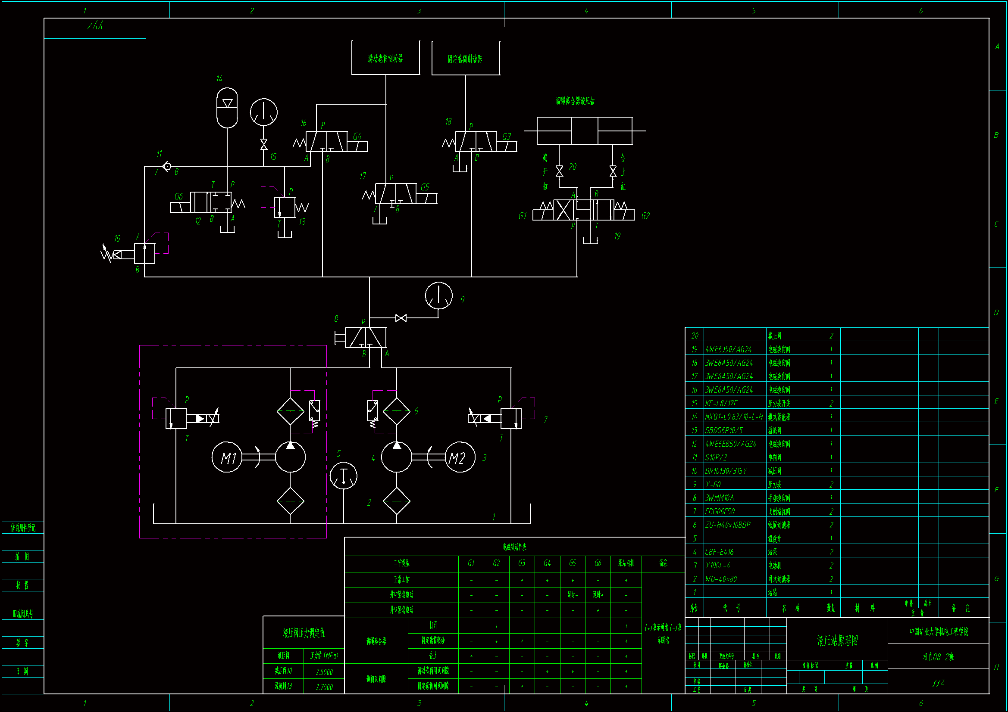This screenshot has width=1008, height=712.
Task: Click the M1 motor symbol
Action: pyautogui.click(x=227, y=457)
